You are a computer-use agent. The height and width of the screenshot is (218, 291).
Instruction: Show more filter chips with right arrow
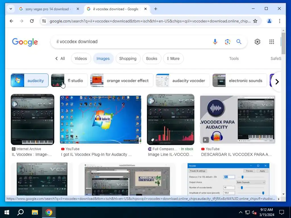click(277, 82)
